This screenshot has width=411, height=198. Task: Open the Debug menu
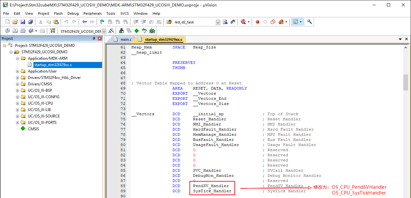[73, 13]
